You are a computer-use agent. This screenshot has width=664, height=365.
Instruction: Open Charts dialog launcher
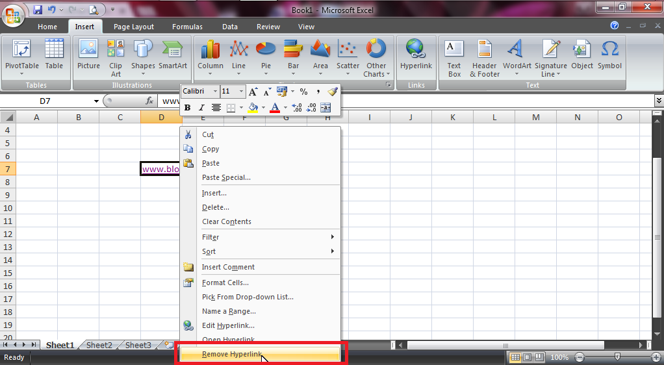pyautogui.click(x=389, y=84)
